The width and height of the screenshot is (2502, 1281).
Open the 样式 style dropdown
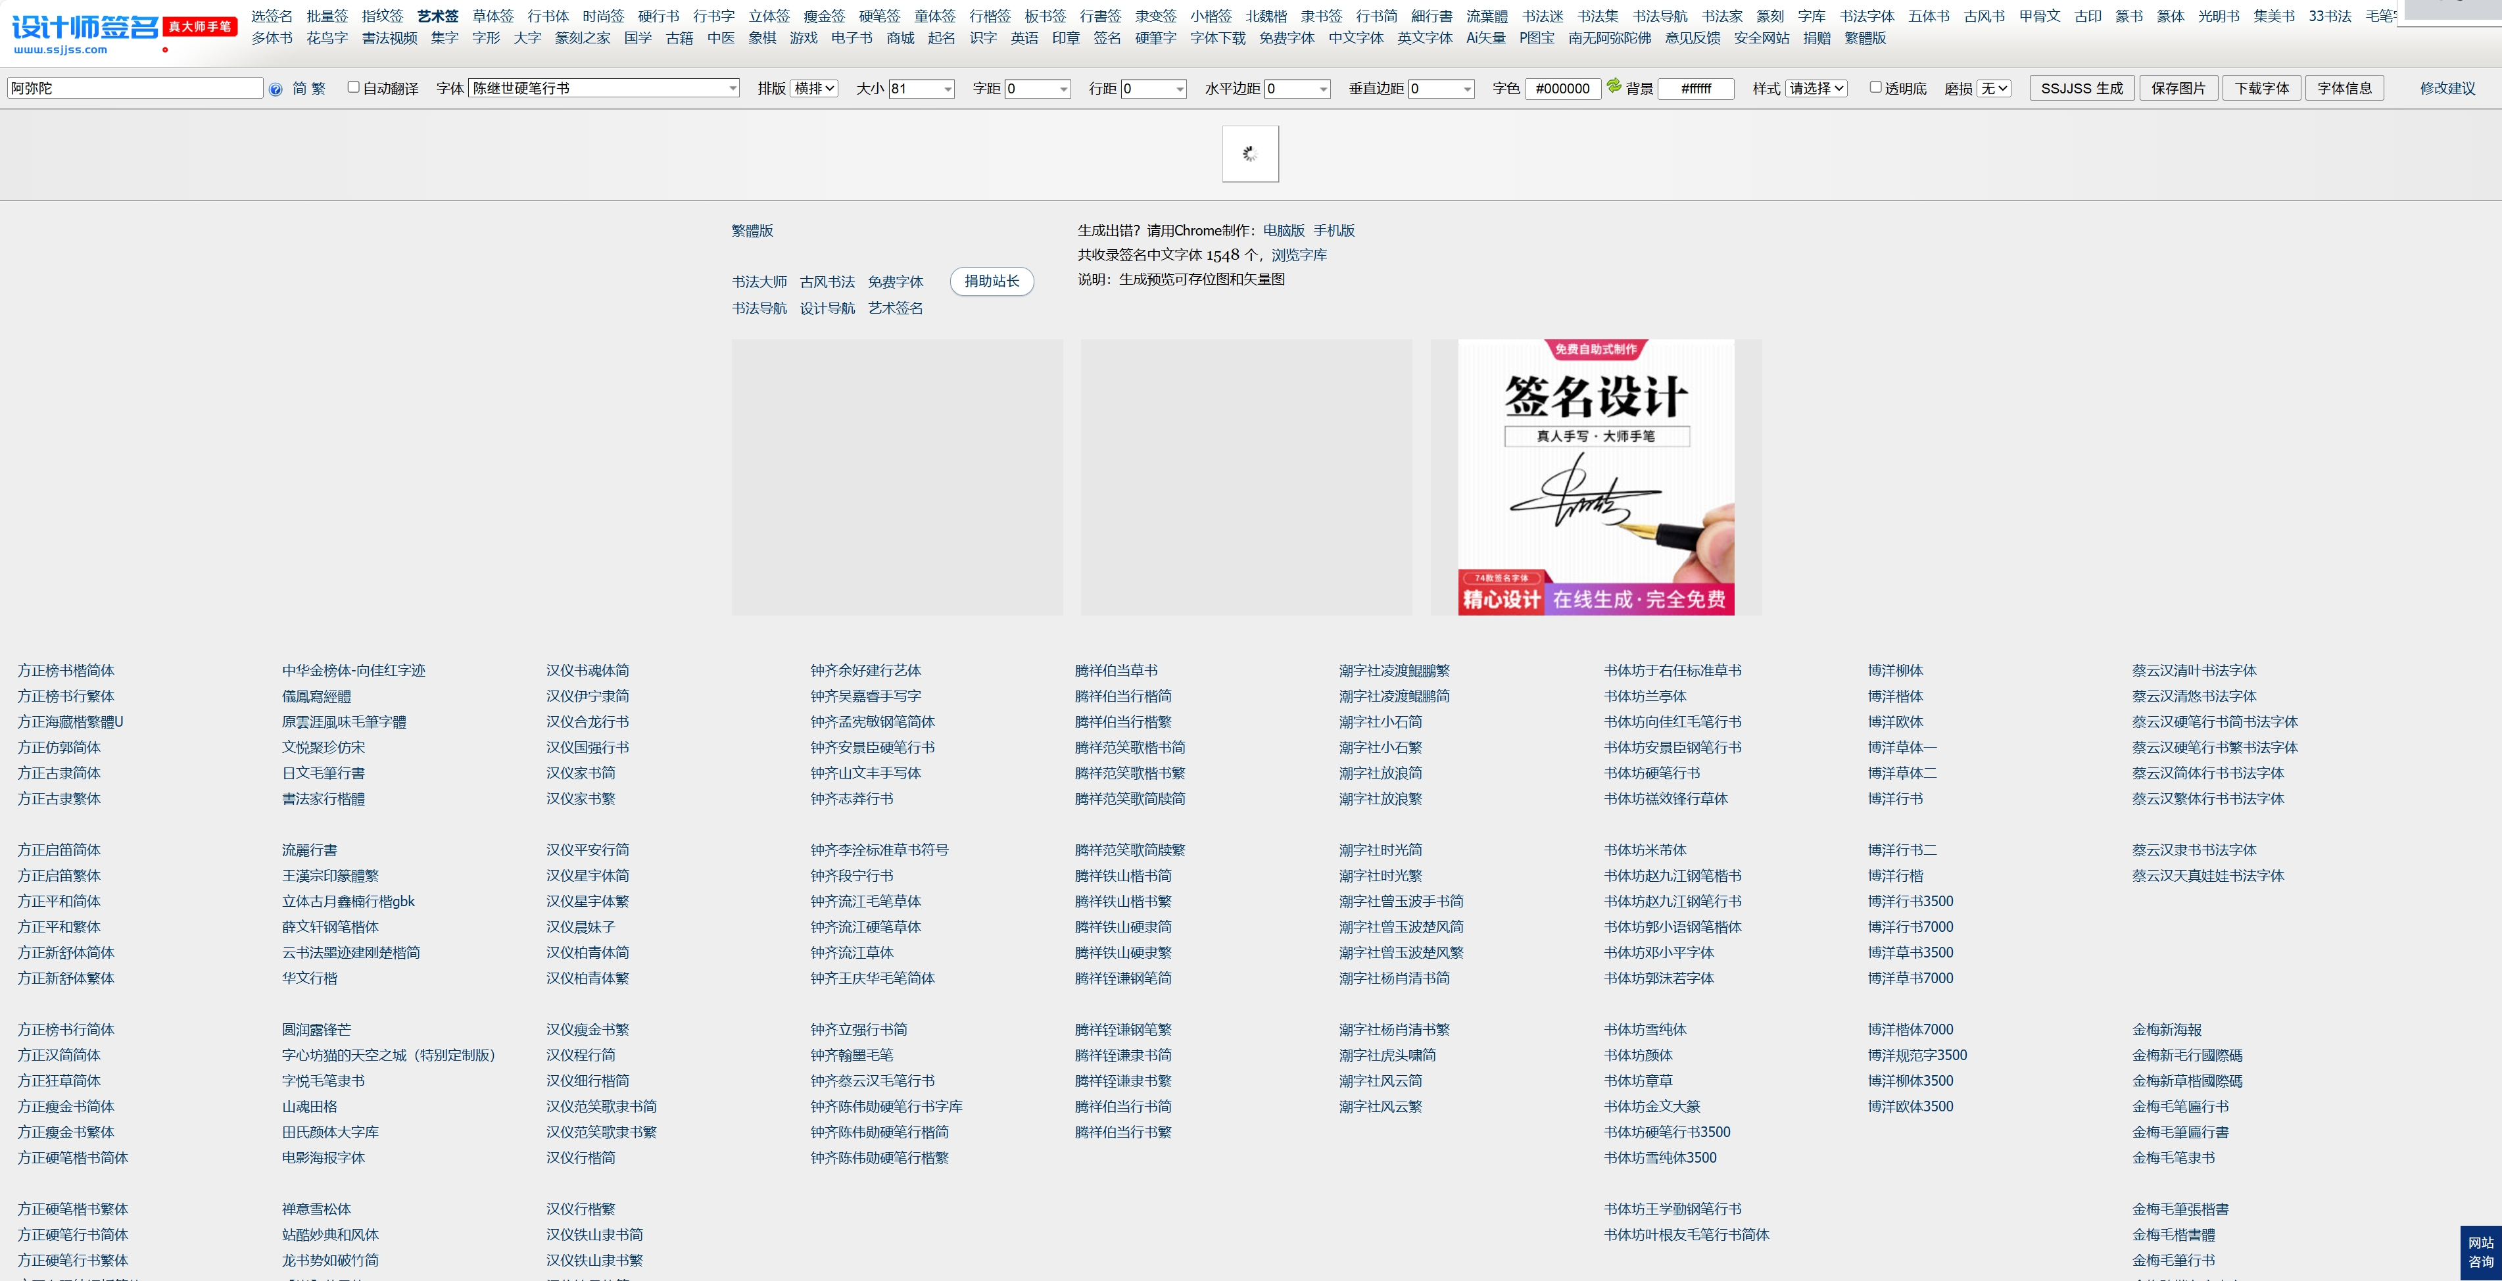click(x=1816, y=88)
